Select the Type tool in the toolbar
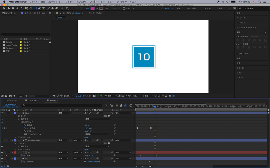The image size is (270, 168). click(44, 8)
